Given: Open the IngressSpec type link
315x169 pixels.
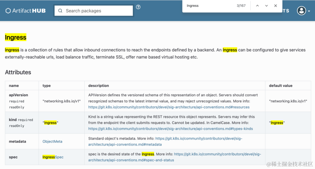Looking at the screenshot, I should [53, 157].
